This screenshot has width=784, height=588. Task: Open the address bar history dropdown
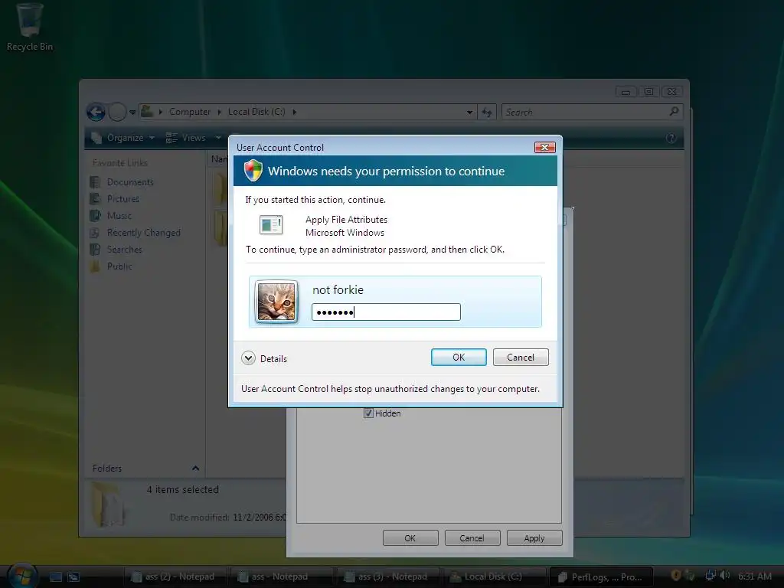469,112
